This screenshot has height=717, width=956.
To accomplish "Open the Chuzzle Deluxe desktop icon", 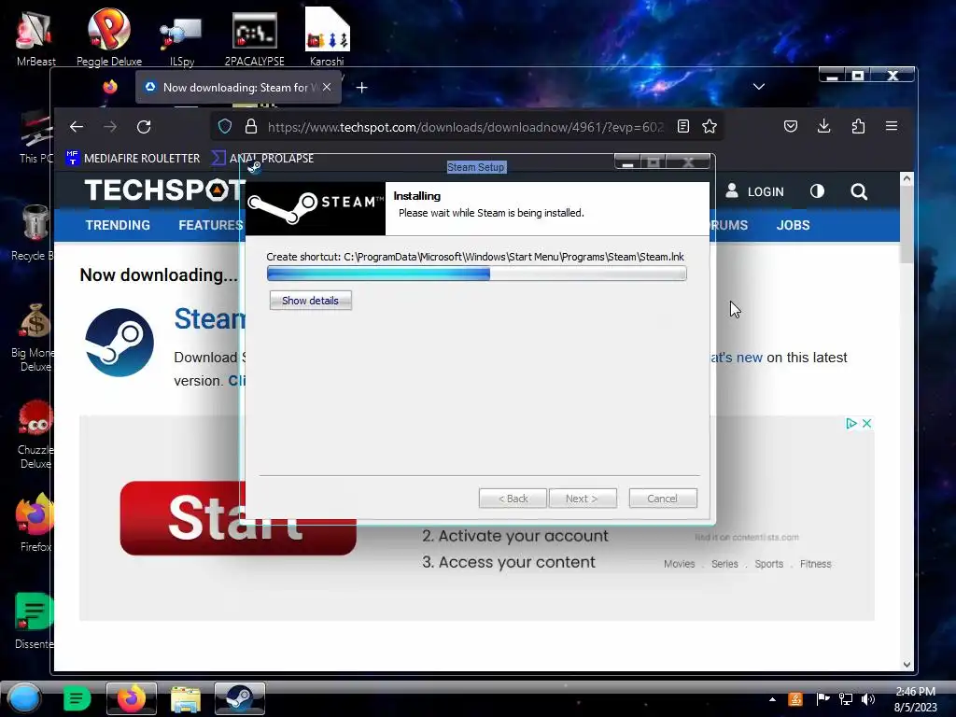I will [35, 434].
